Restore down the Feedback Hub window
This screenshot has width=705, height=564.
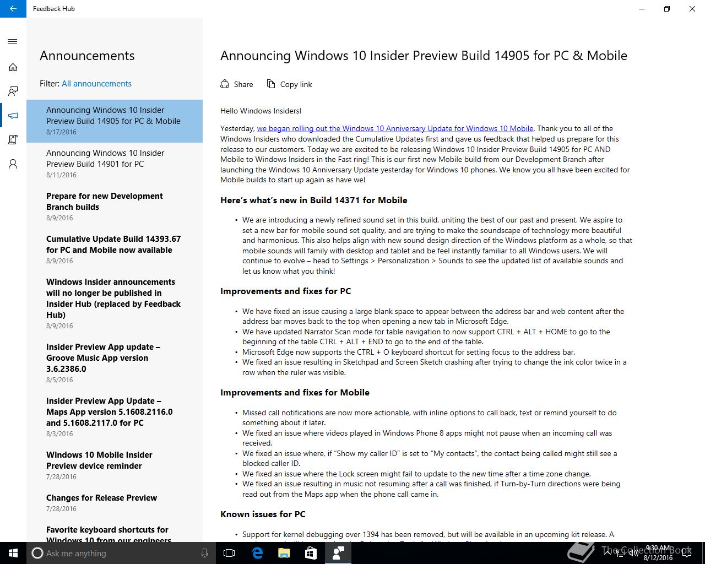click(667, 9)
